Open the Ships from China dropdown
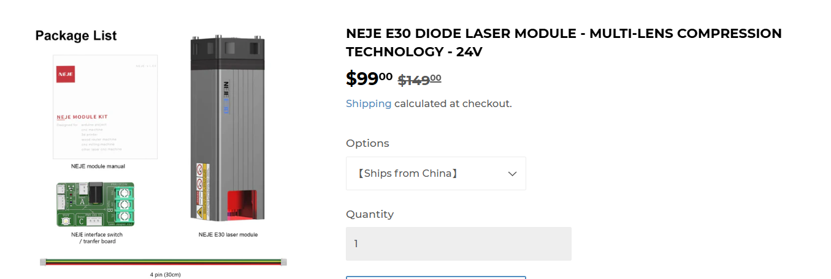 pos(435,173)
